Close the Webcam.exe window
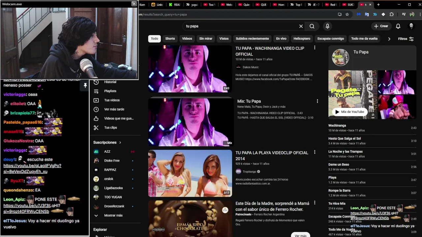422x237 pixels. click(134, 4)
